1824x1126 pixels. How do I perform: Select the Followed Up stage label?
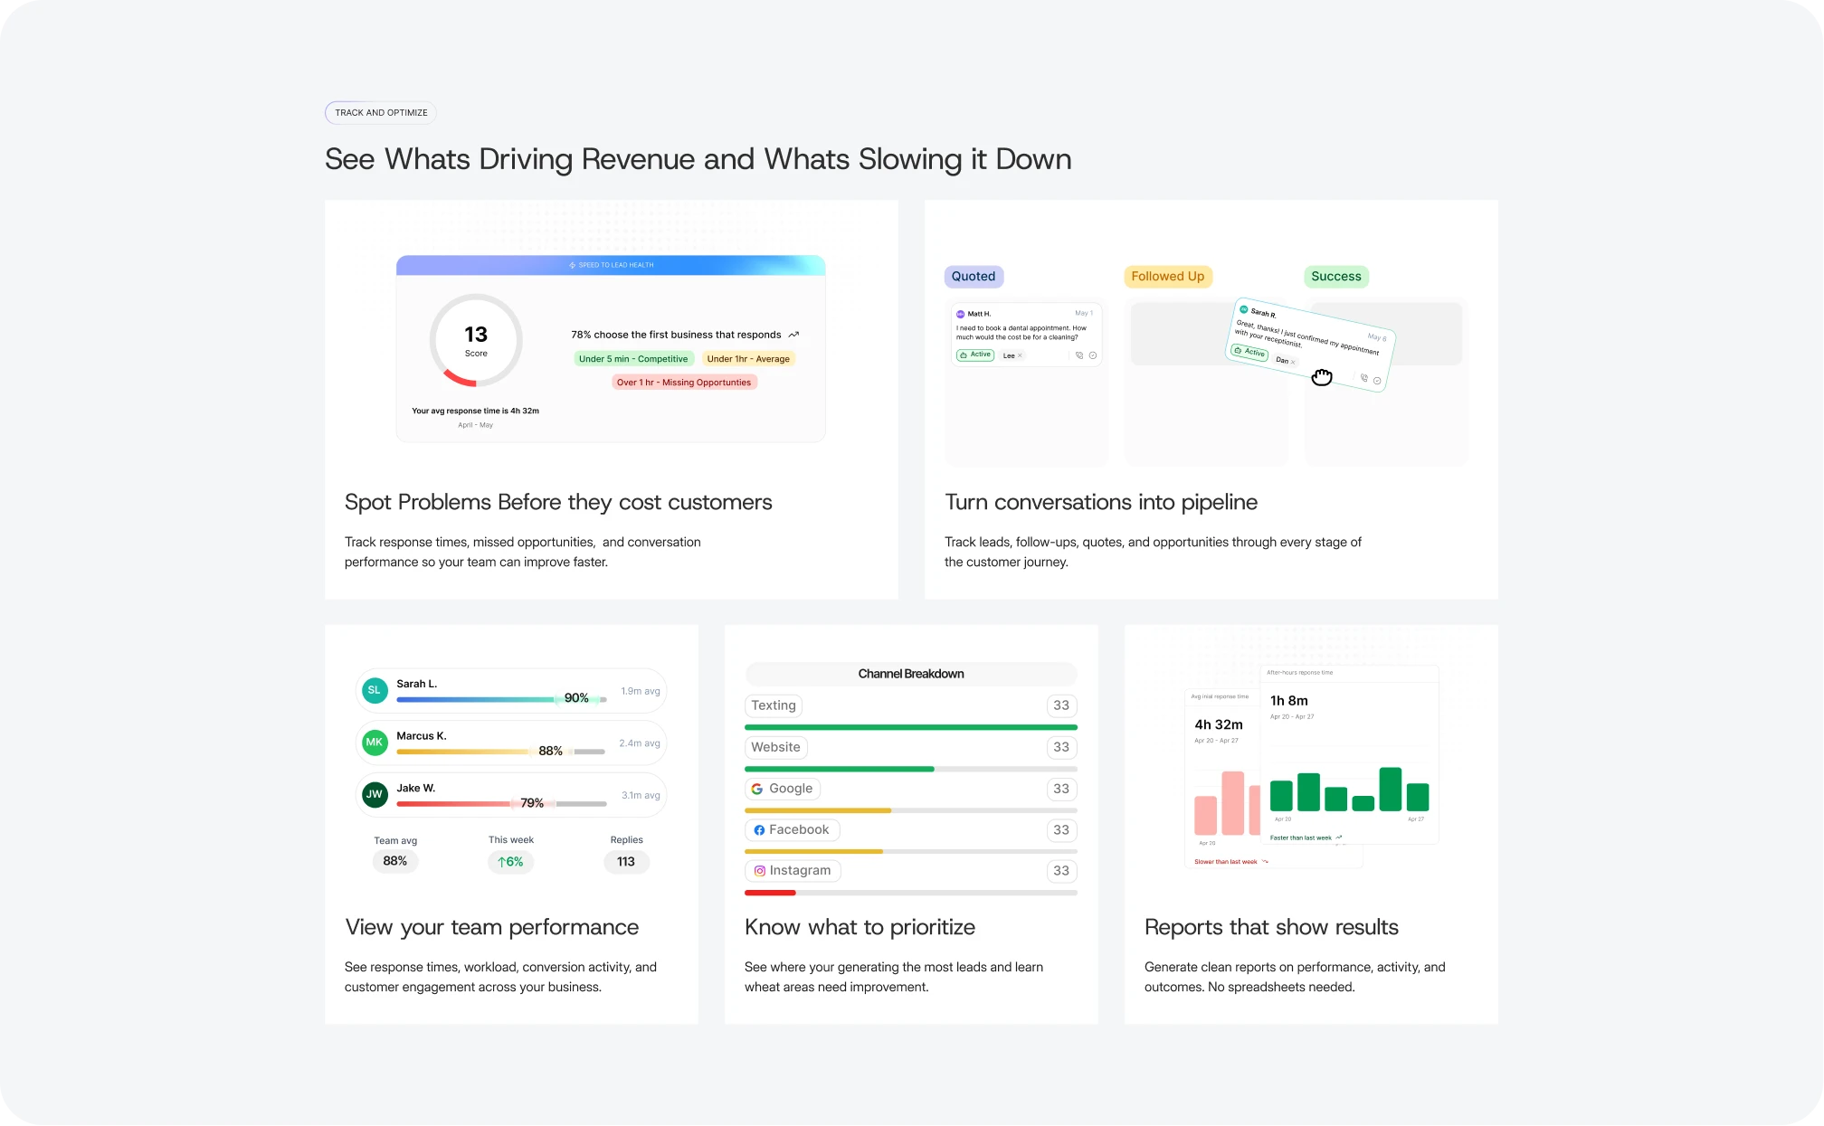point(1168,277)
